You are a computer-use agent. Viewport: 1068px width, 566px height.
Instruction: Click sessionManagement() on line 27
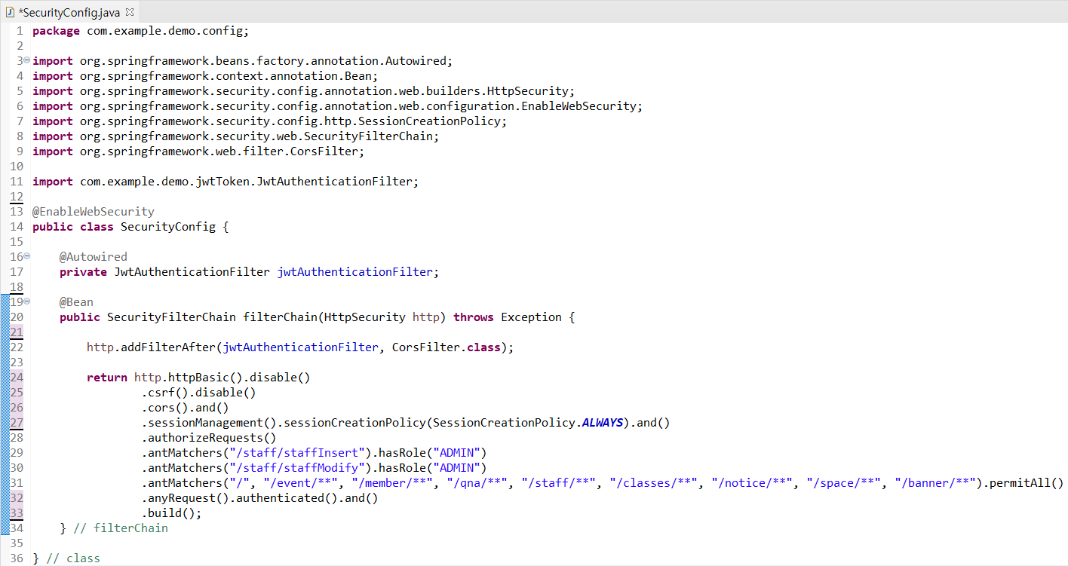tap(213, 423)
